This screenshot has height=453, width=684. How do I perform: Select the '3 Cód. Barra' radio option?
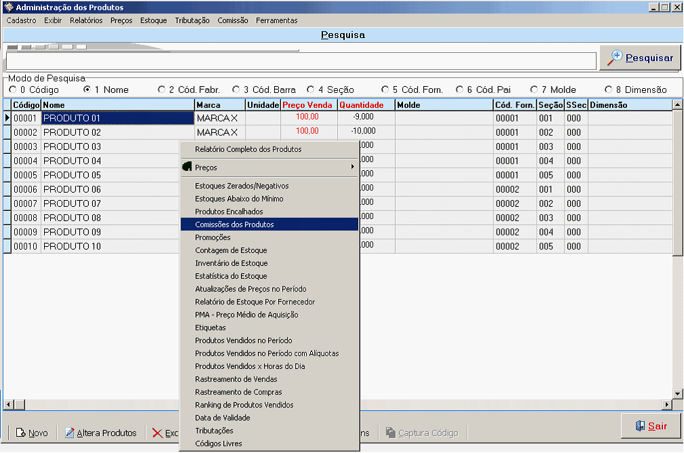(x=236, y=90)
